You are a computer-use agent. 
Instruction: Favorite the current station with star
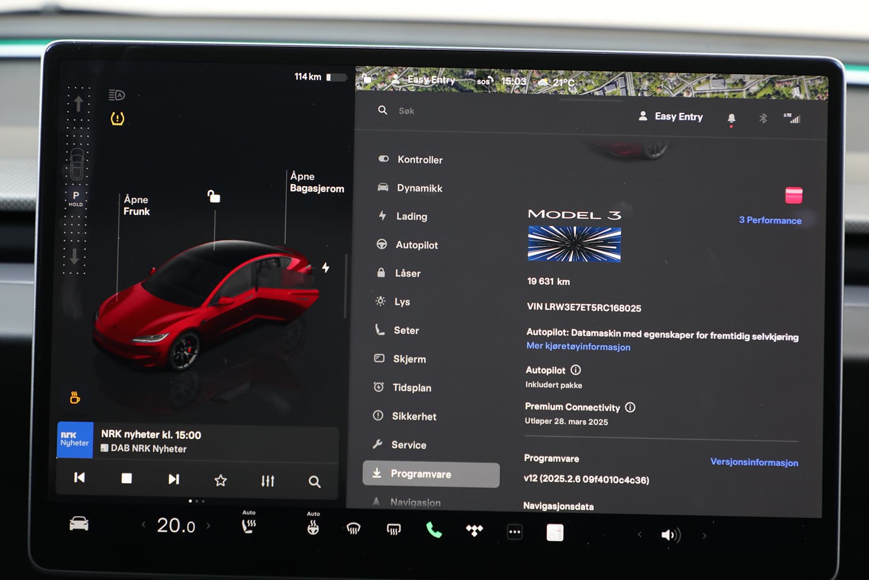[x=221, y=480]
